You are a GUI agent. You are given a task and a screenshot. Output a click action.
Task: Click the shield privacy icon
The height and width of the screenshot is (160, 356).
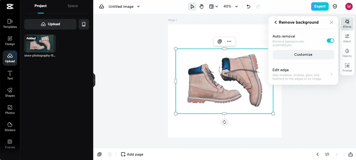(x=335, y=6)
